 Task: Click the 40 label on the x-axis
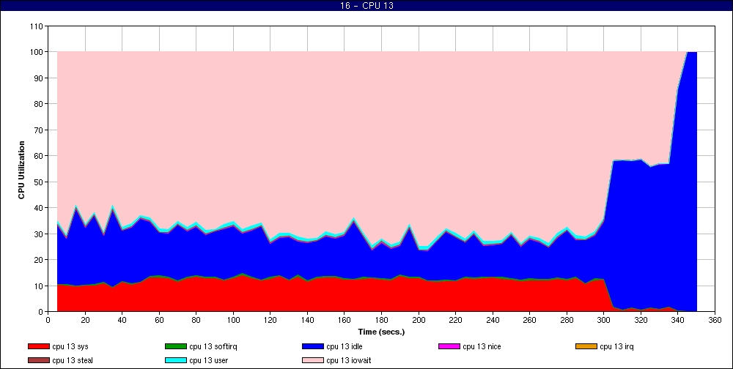point(122,321)
